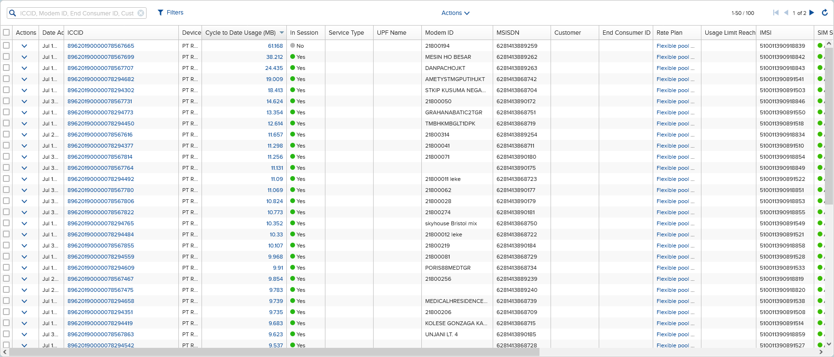Click in the ICCID search input field
Screen dimensions: 834x357
pyautogui.click(x=77, y=13)
